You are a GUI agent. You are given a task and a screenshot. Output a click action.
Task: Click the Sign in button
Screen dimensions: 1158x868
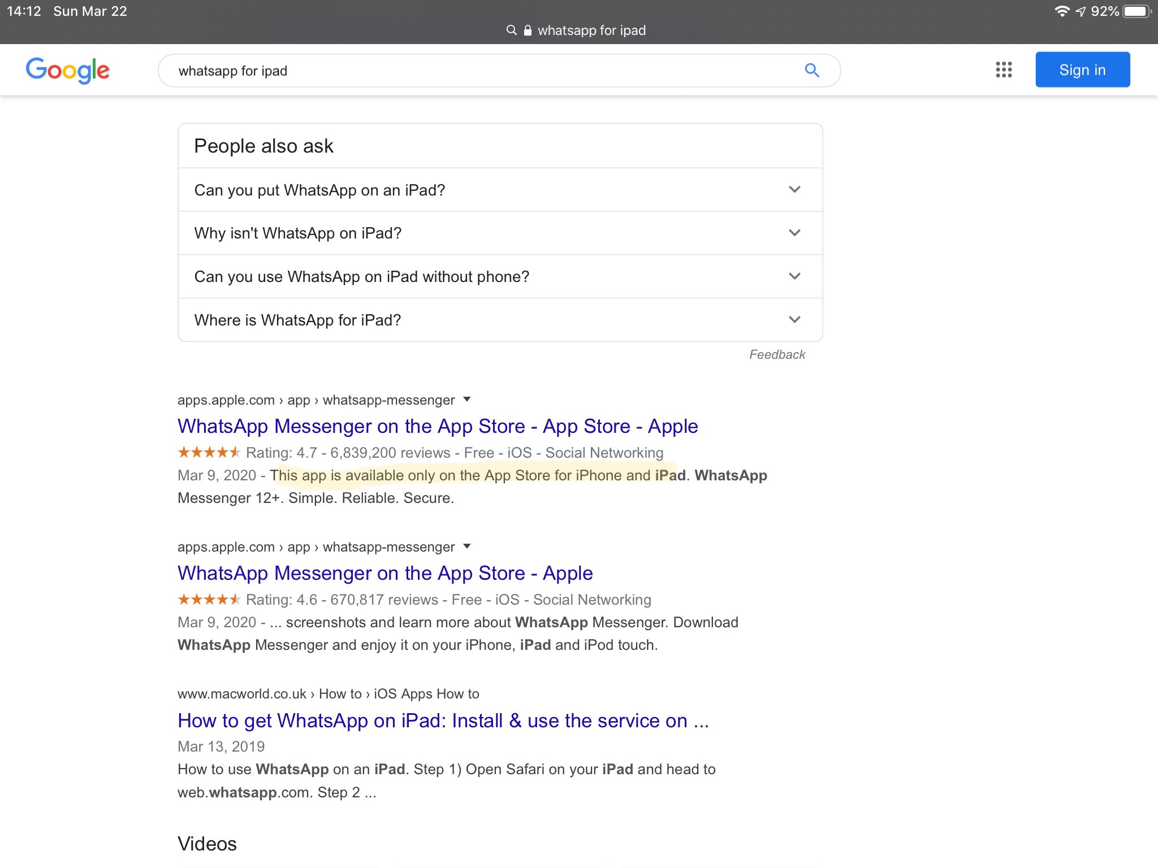coord(1082,70)
